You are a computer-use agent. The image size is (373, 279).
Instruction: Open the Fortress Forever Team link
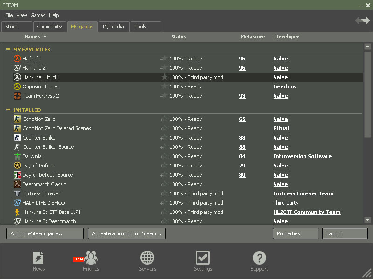coord(304,193)
